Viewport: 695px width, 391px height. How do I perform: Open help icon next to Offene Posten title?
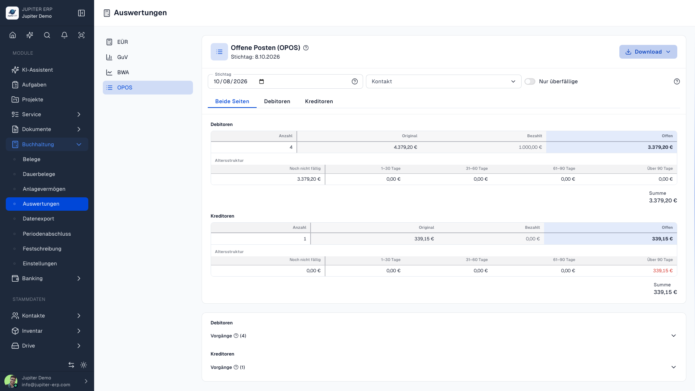pyautogui.click(x=306, y=48)
